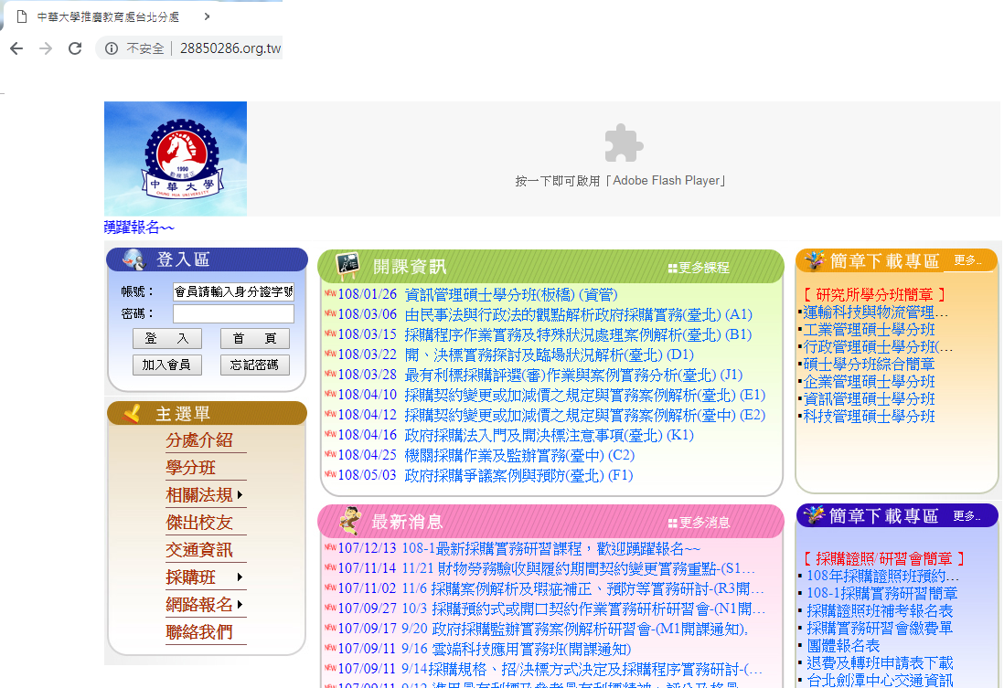
Task: Download 運輸科技與物流管理 brochure
Action: (x=876, y=312)
